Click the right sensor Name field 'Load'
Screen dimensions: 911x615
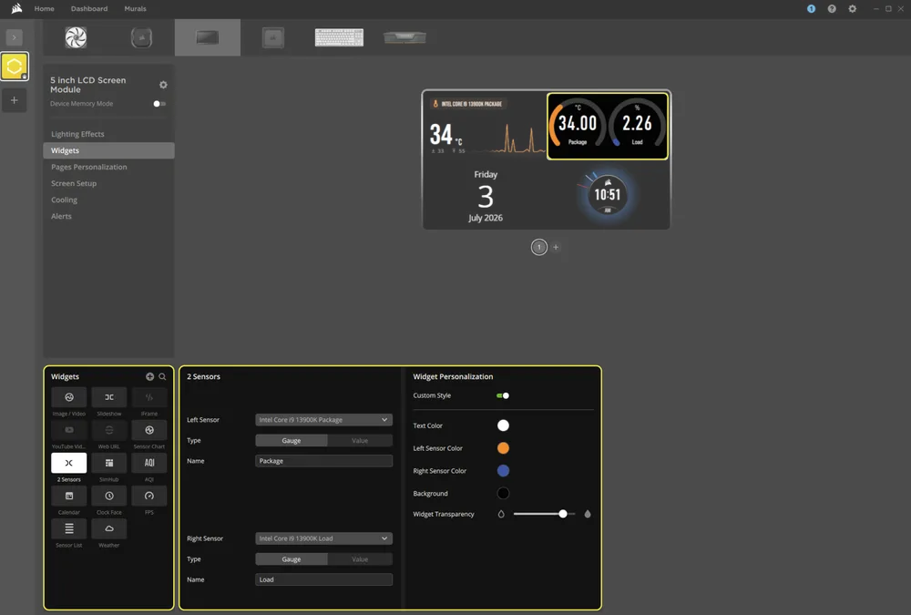coord(323,579)
